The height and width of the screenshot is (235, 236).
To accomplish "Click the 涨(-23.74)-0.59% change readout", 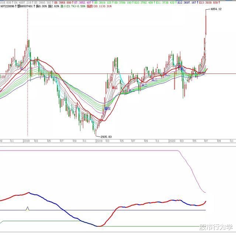I will point(73,6).
